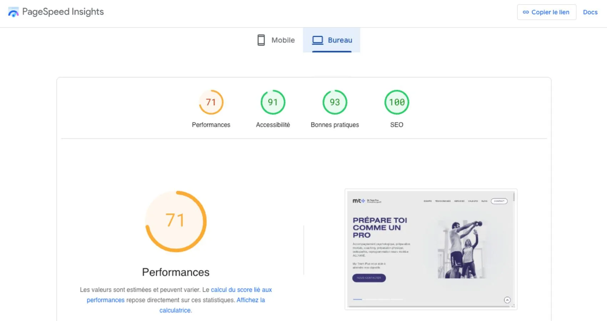The image size is (607, 321).
Task: Switch to the Bureau tab
Action: 331,40
